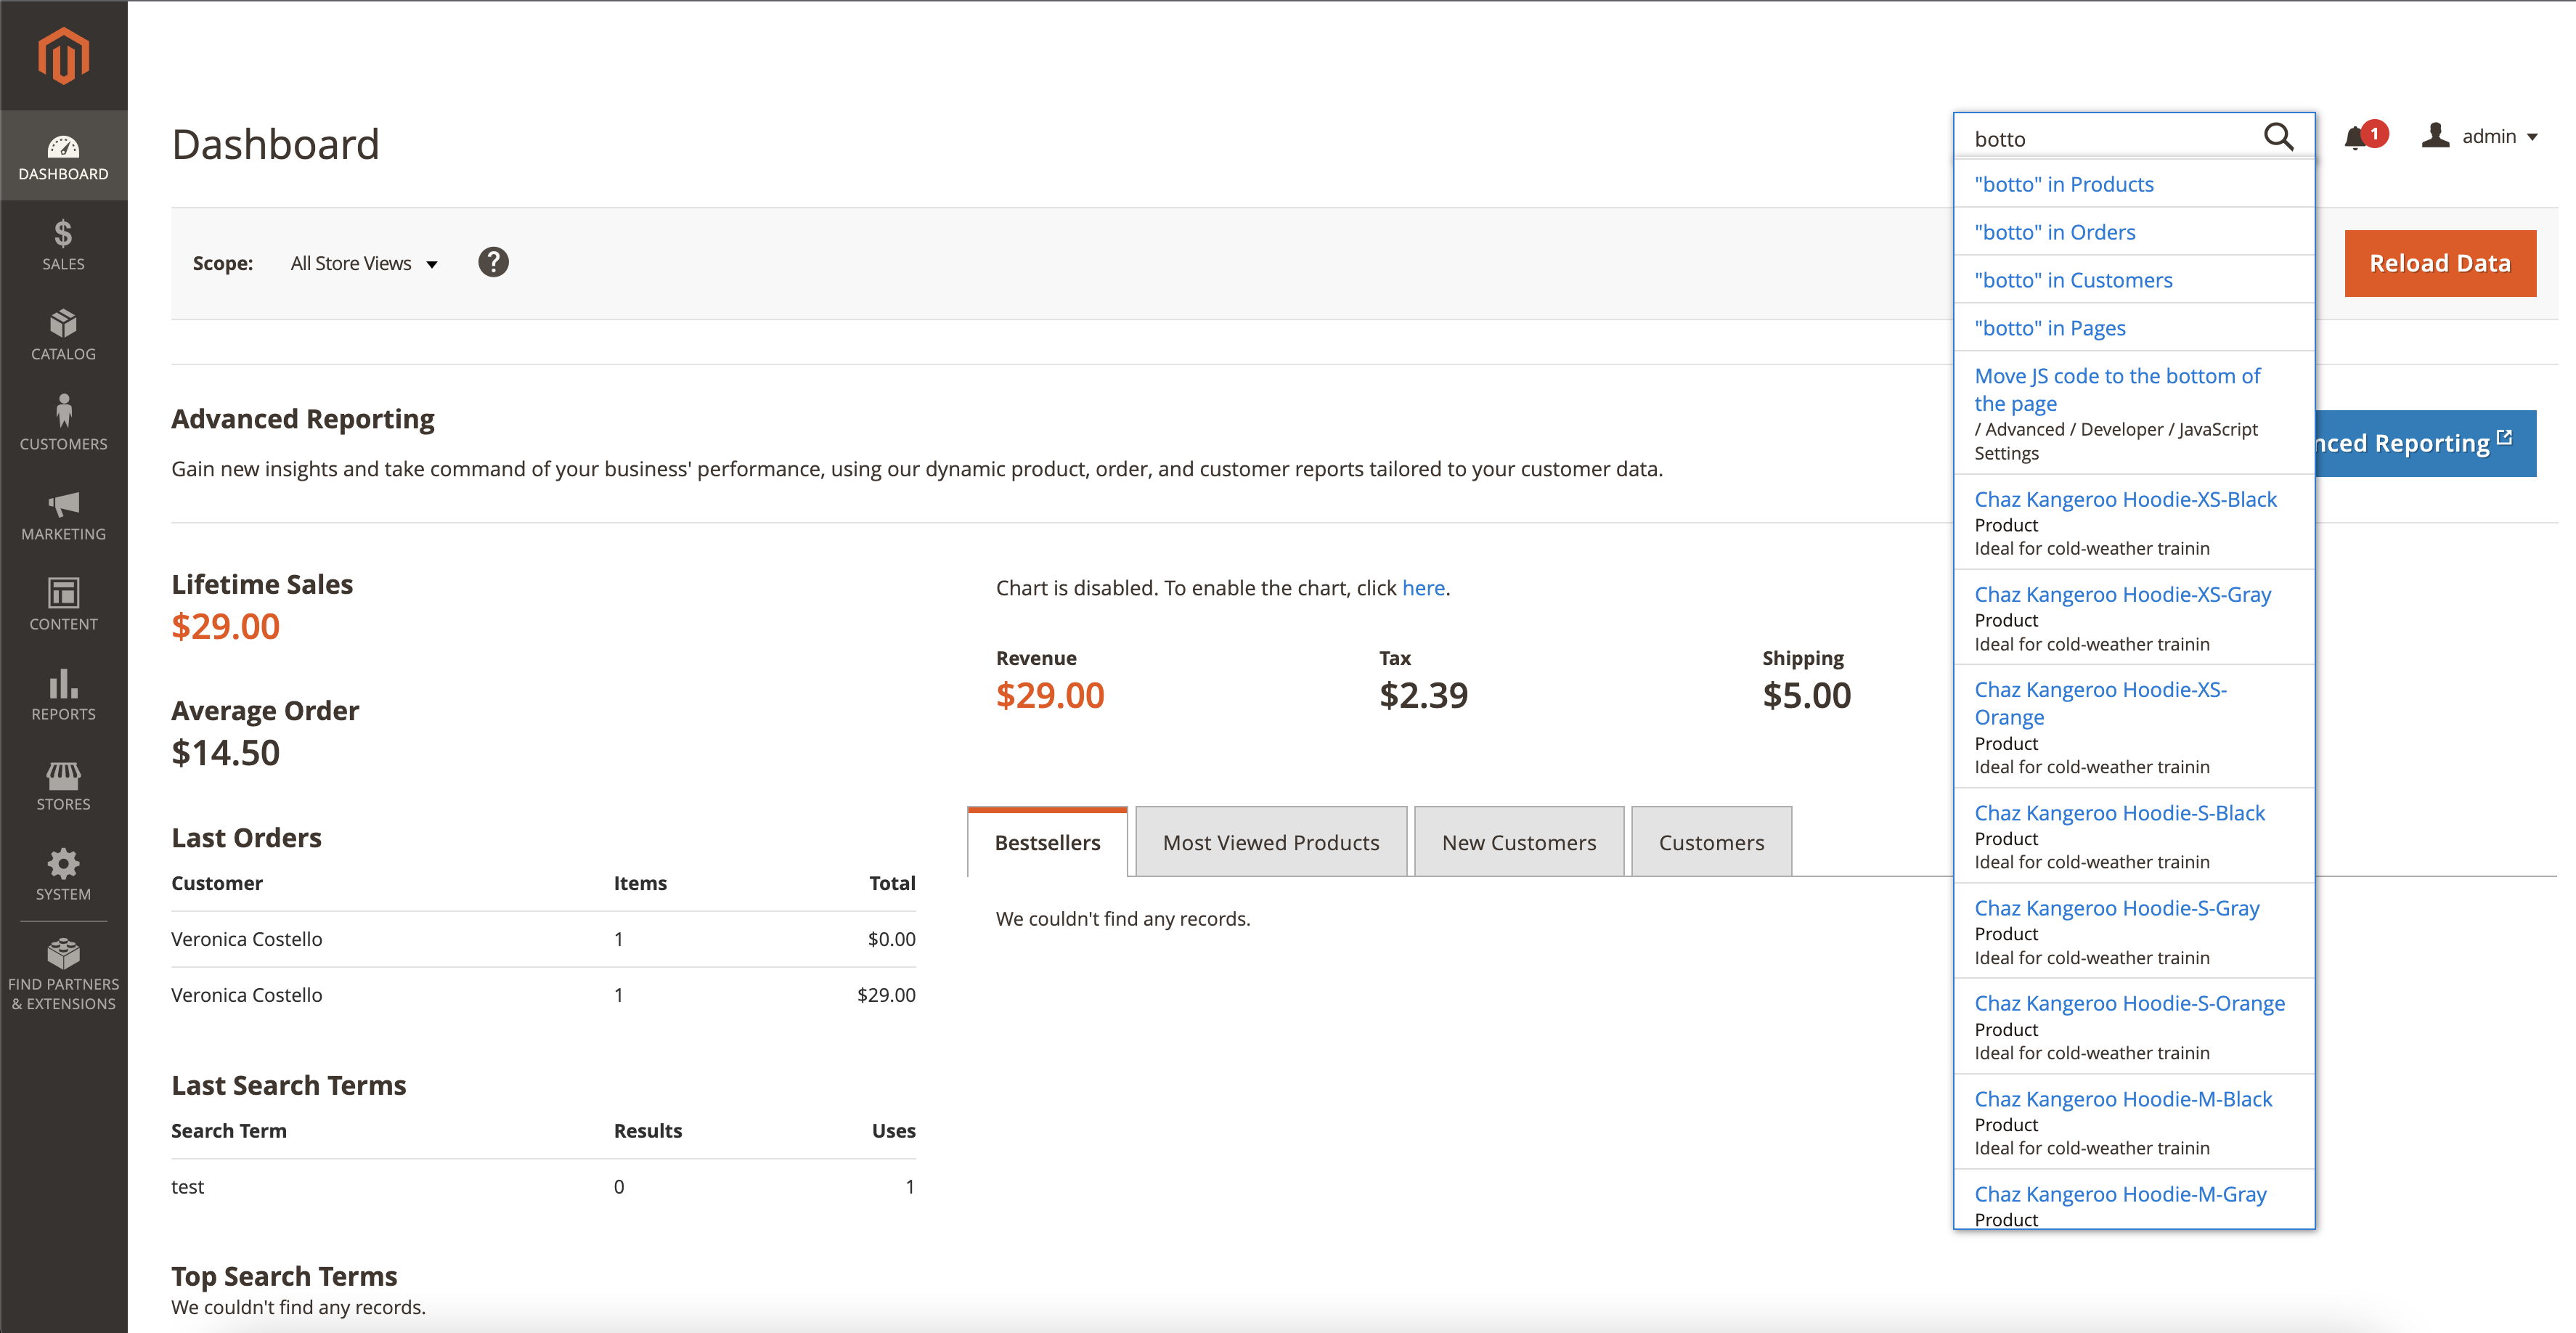Image resolution: width=2576 pixels, height=1333 pixels.
Task: Open the New Customers tab
Action: [1518, 841]
